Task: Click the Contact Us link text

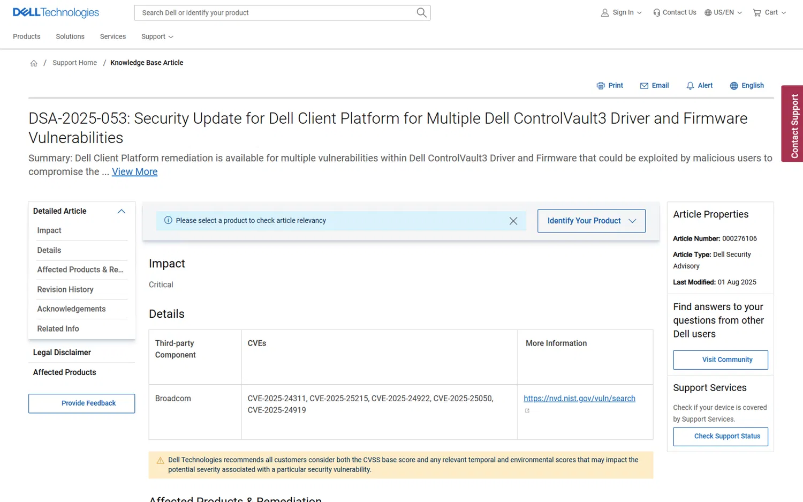Action: pyautogui.click(x=679, y=12)
